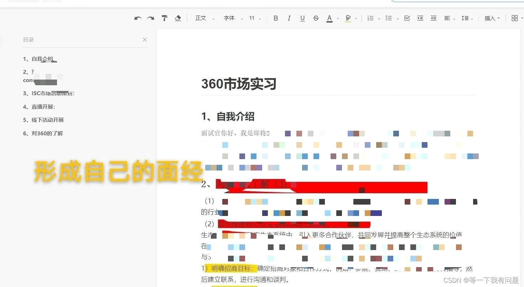Clear formatting with the eraser icon
Screen dimensions: 524x287
pos(178,18)
